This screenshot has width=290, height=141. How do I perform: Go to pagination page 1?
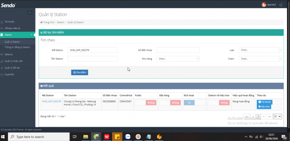coord(258,116)
